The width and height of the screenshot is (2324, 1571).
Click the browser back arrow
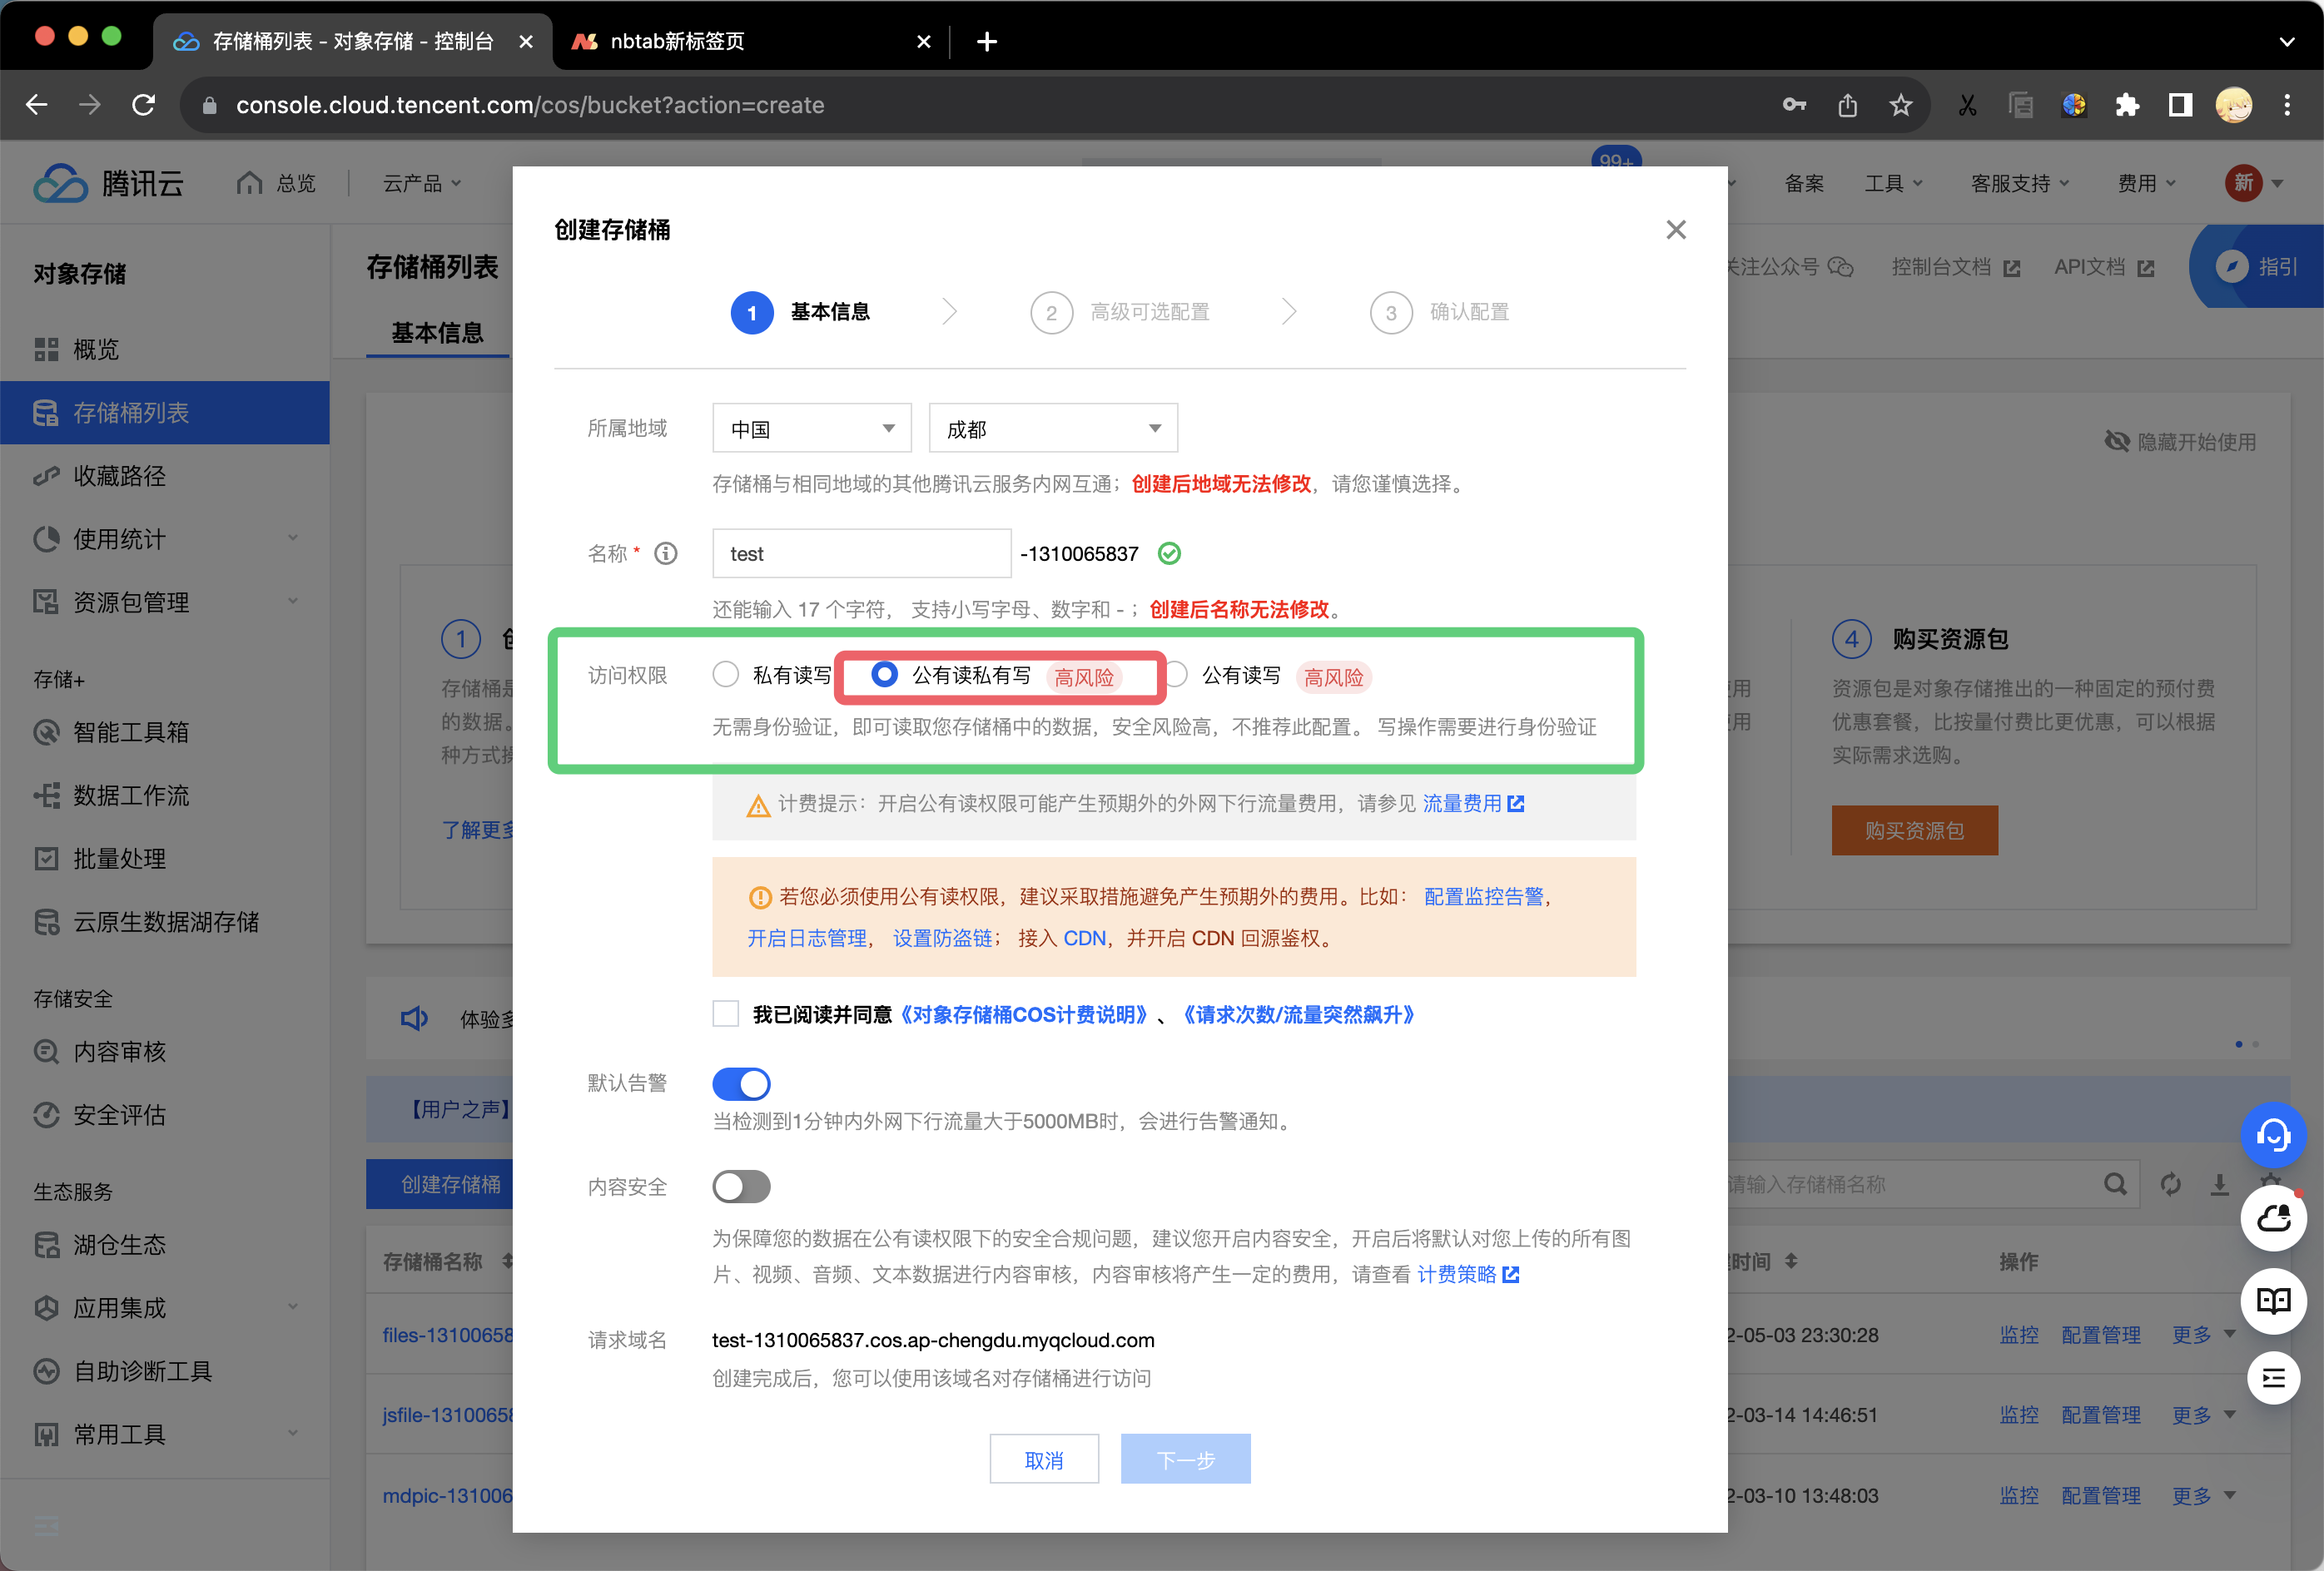[37, 105]
